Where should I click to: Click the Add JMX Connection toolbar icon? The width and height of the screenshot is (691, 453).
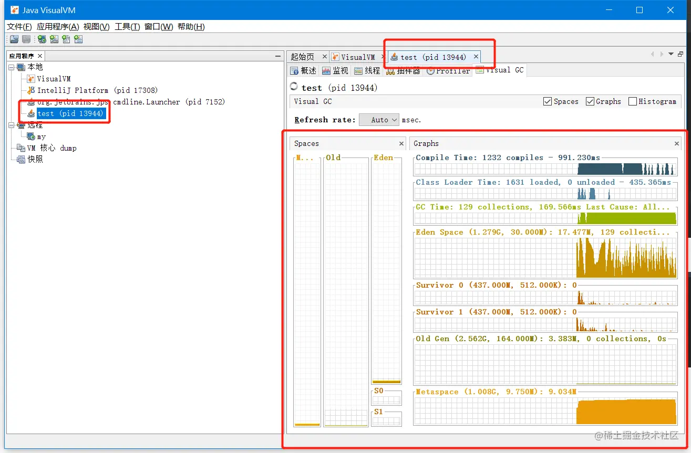(54, 39)
